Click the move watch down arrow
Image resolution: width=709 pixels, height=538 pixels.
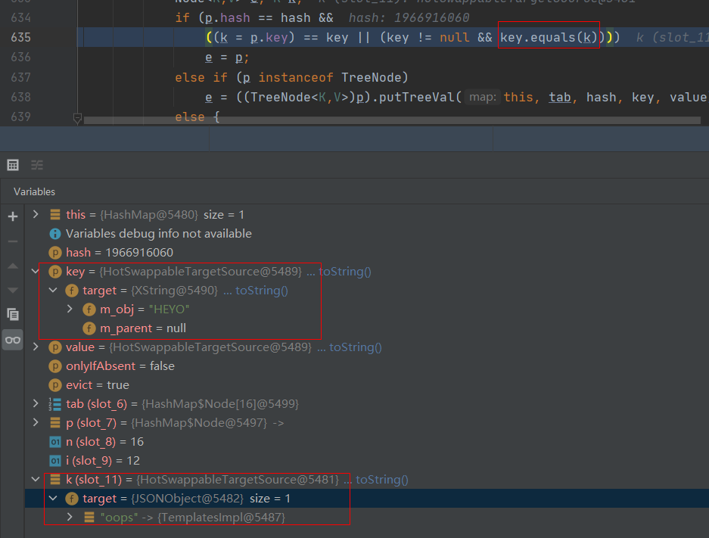(13, 290)
